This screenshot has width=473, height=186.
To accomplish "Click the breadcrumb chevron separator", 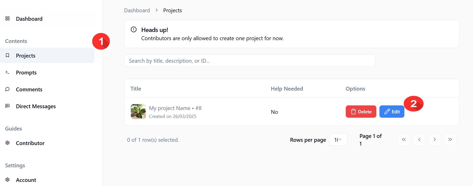I will [157, 10].
